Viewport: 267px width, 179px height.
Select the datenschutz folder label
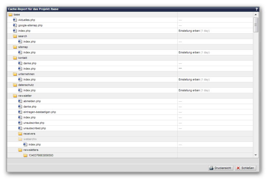coord(26,85)
